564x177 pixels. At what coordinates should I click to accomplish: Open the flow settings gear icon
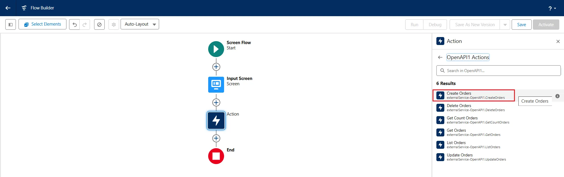tap(114, 24)
